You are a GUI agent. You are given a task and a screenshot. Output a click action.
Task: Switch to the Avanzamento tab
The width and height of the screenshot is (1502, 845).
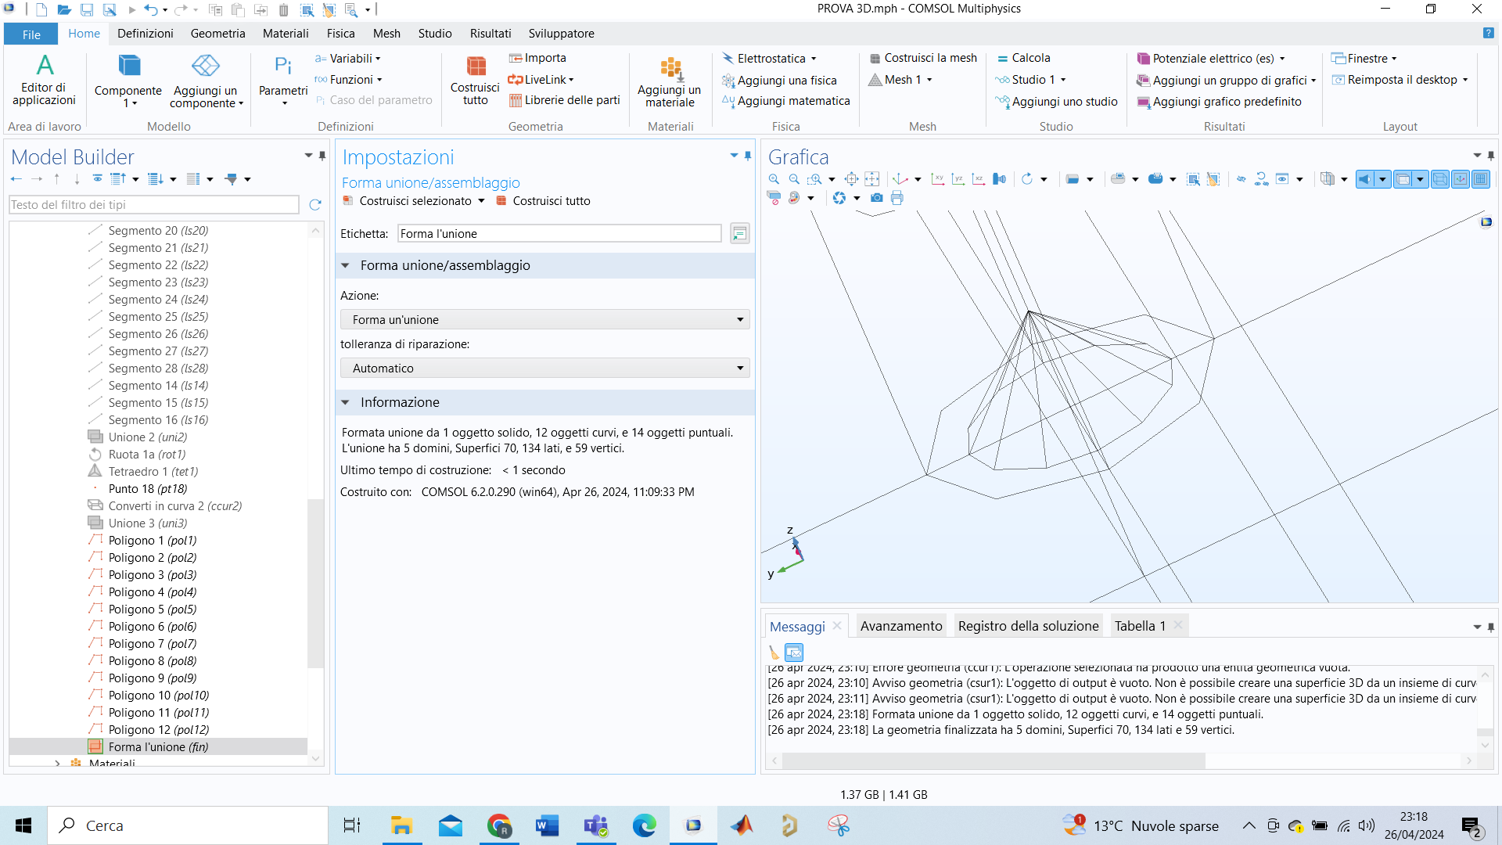(x=901, y=626)
